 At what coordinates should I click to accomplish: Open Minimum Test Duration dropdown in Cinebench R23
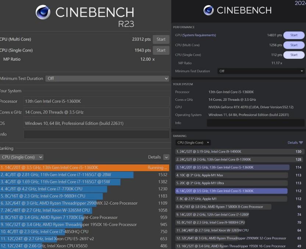[107, 78]
